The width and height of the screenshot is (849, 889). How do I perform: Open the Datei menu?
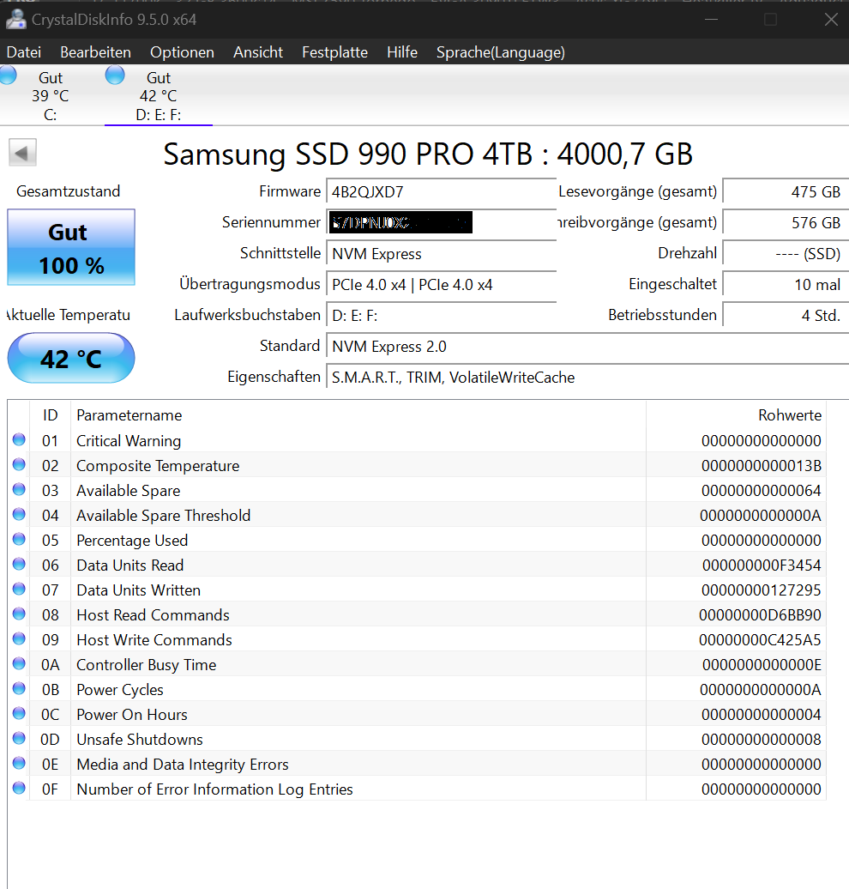(24, 52)
